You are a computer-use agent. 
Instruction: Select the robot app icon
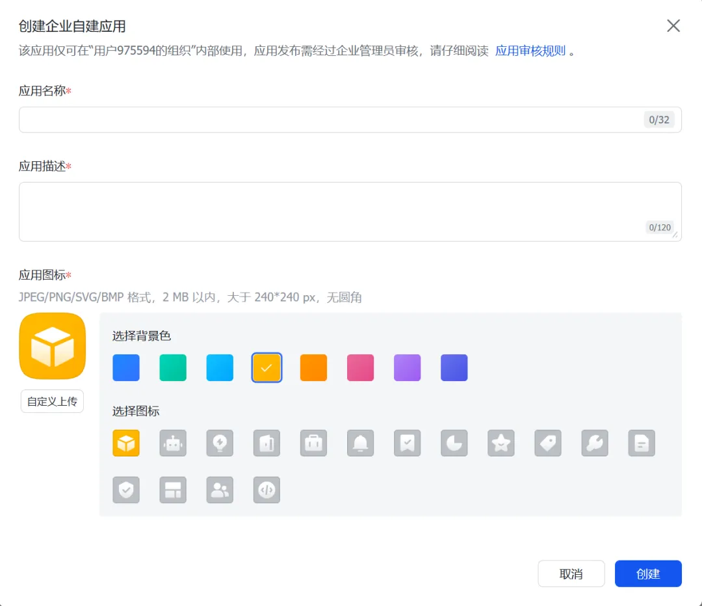click(173, 443)
